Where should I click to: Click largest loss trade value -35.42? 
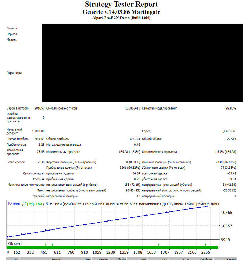point(232,173)
